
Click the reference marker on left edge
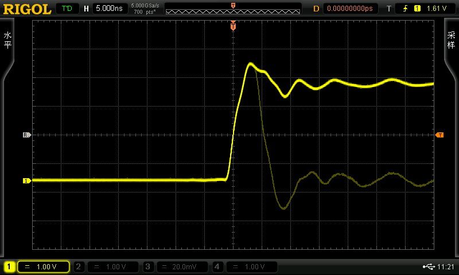tap(26, 135)
